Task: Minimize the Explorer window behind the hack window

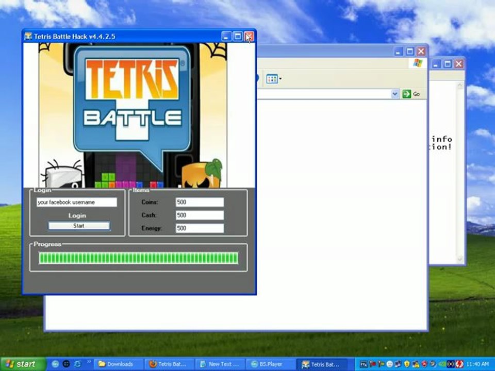Action: click(399, 52)
